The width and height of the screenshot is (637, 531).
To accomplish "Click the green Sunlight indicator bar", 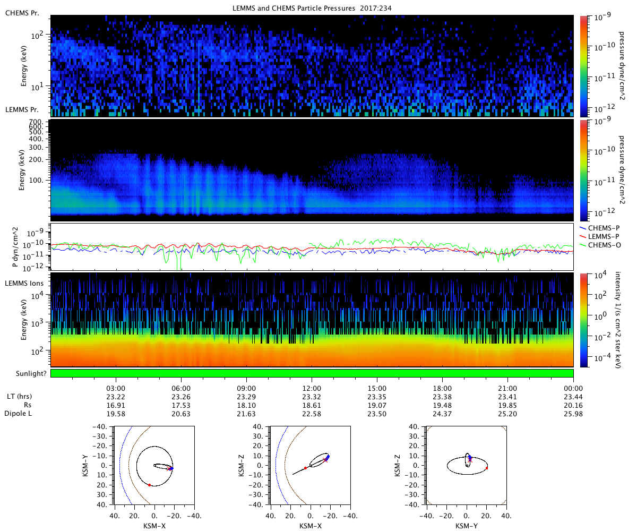I will click(x=312, y=373).
